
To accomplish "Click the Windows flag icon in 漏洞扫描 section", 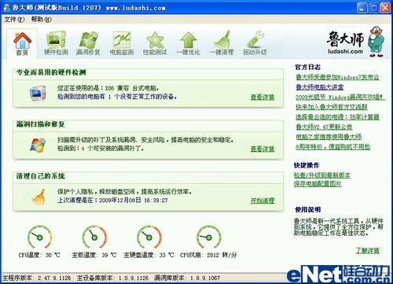I will pos(38,145).
